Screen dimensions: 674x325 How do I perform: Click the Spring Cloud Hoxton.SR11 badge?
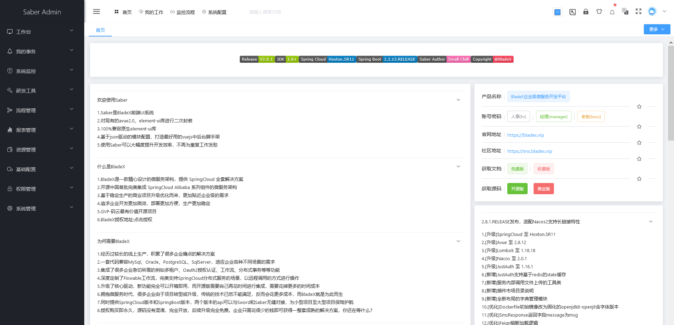coord(327,59)
